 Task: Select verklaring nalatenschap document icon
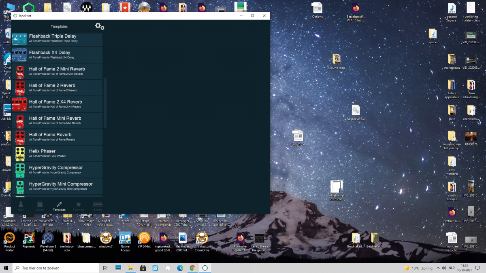point(471,12)
